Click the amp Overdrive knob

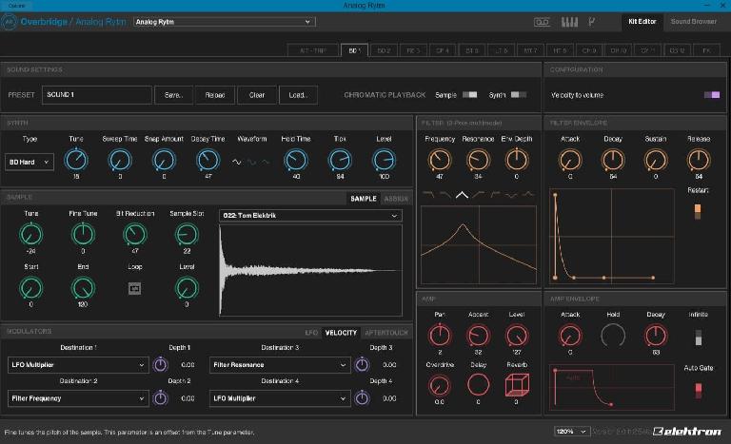click(439, 385)
